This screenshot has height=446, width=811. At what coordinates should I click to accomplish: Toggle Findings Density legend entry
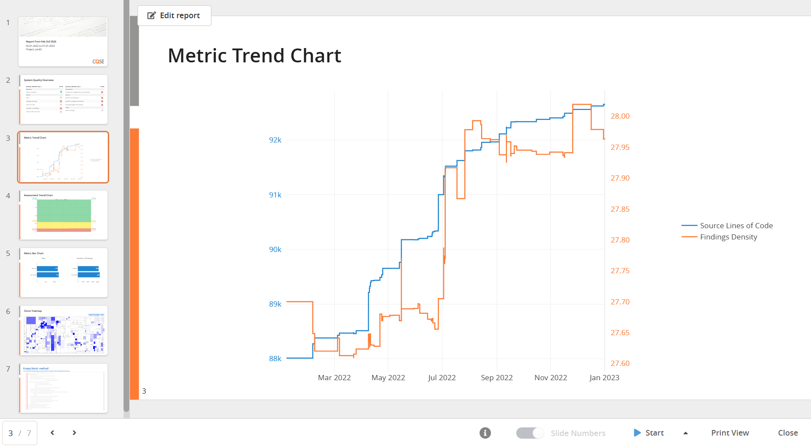[x=728, y=237]
